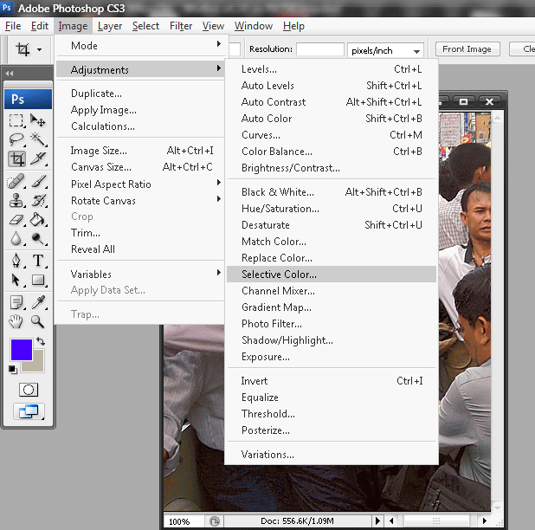Open the Edit menu
The image size is (535, 530).
point(40,26)
